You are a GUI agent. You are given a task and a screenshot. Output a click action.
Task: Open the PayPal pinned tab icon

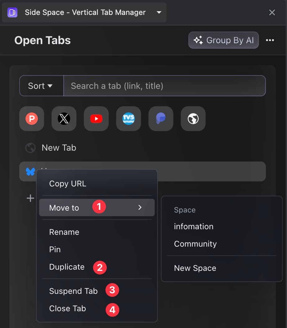click(x=161, y=118)
